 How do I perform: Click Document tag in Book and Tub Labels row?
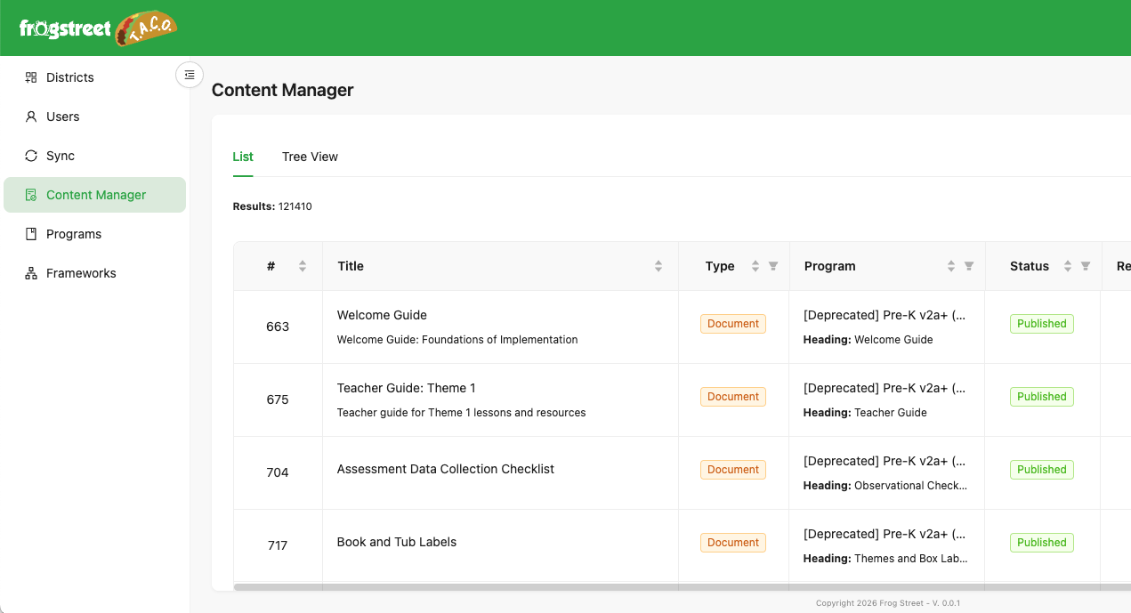(x=733, y=543)
